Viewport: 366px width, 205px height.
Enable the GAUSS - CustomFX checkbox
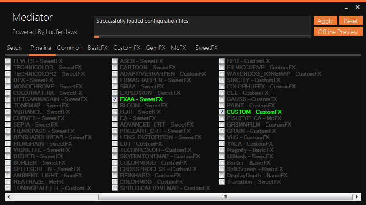click(x=222, y=99)
